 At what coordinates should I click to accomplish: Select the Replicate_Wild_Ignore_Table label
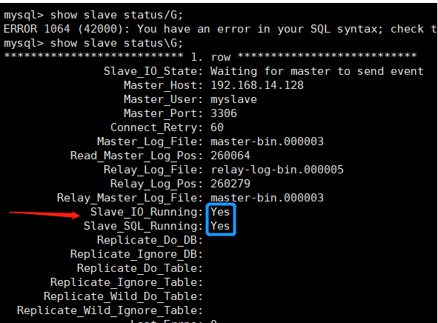pos(110,310)
